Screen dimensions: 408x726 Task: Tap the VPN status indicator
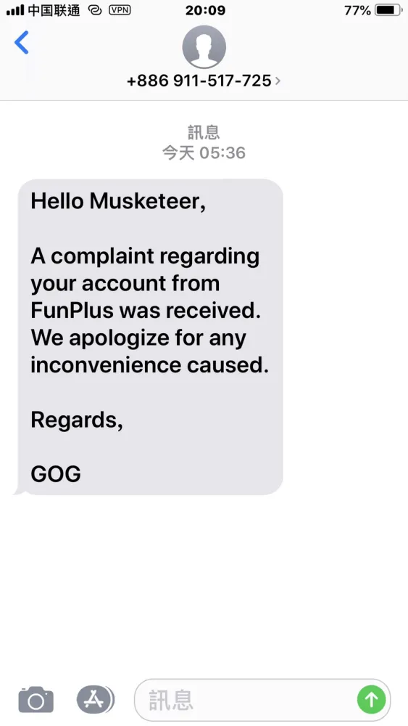click(x=120, y=10)
